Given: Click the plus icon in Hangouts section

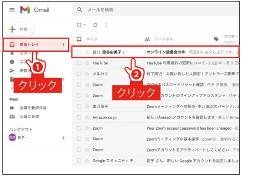Looking at the screenshot, I should [x=63, y=138].
